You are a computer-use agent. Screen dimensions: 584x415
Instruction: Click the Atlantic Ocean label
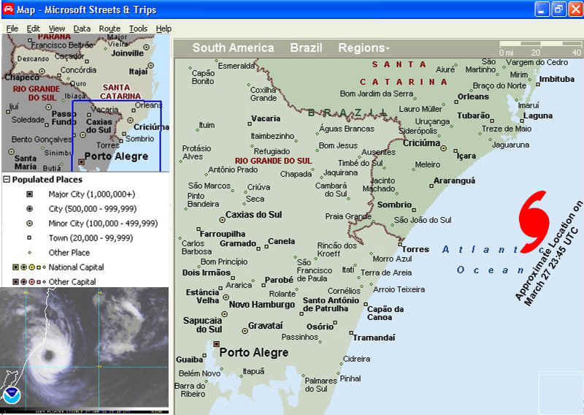494,259
